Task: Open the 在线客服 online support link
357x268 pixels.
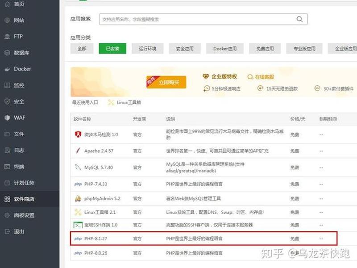Action: click(261, 77)
